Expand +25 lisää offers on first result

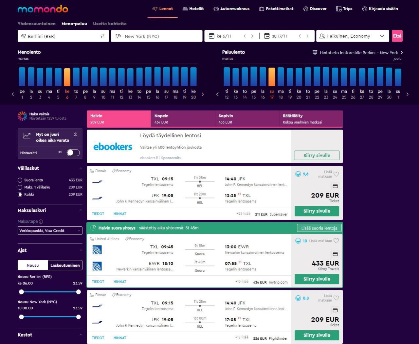[243, 214]
